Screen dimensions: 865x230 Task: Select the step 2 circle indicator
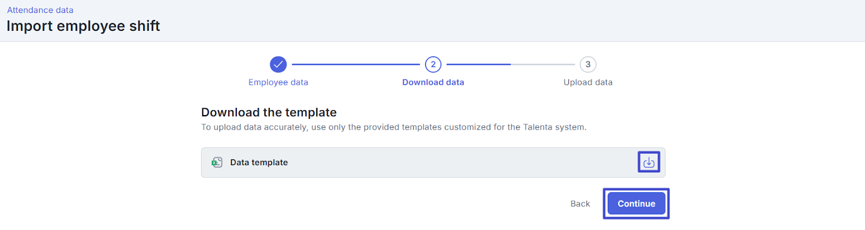[x=433, y=64]
